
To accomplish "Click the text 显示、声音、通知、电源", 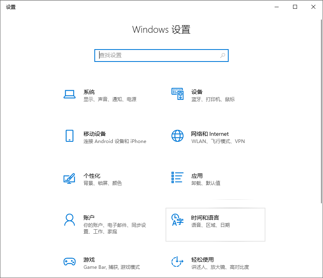I will click(110, 99).
